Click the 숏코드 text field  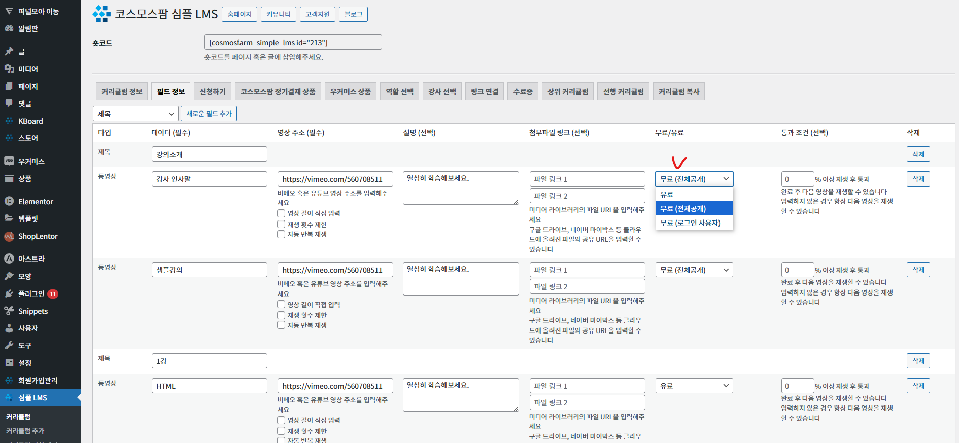point(293,42)
